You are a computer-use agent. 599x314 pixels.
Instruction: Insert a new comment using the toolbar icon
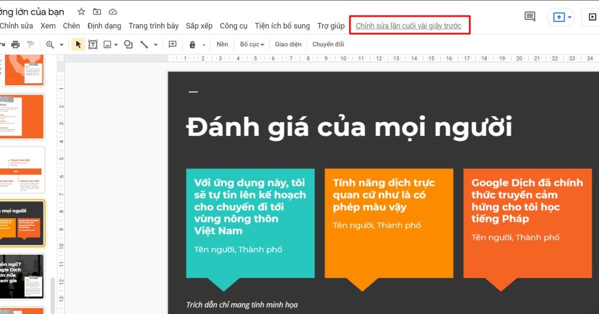[x=172, y=44]
